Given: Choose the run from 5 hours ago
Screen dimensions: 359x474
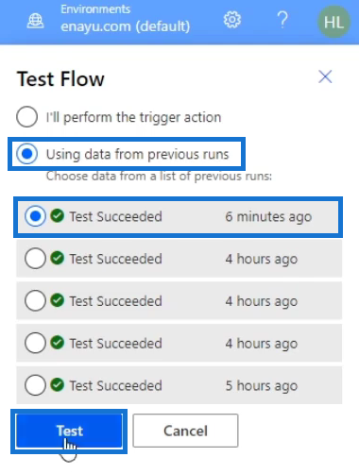Looking at the screenshot, I should click(x=35, y=385).
